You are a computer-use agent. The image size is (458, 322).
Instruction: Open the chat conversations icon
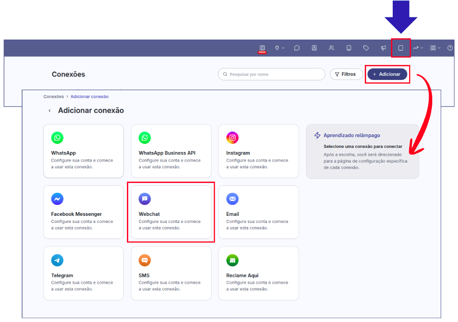[297, 48]
